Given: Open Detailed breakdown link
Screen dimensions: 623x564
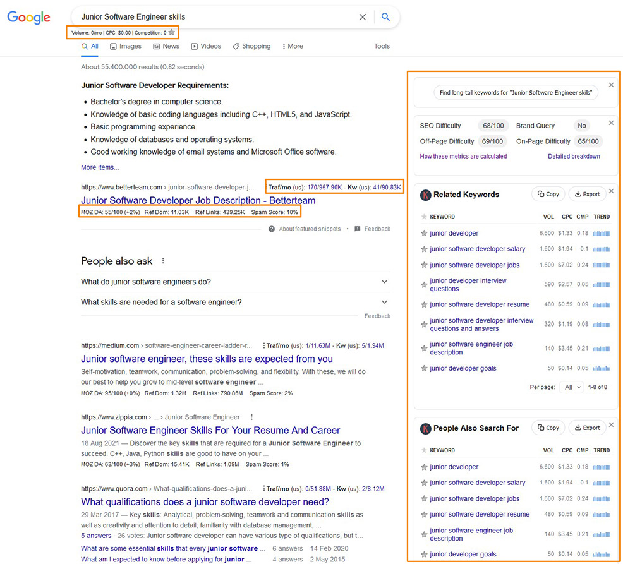Looking at the screenshot, I should pyautogui.click(x=574, y=156).
